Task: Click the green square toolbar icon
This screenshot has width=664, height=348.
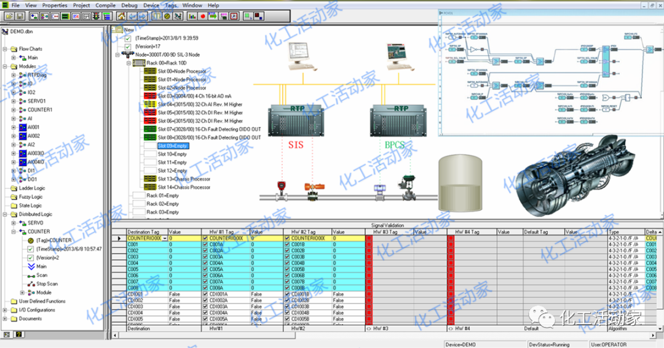Action: tap(248, 16)
